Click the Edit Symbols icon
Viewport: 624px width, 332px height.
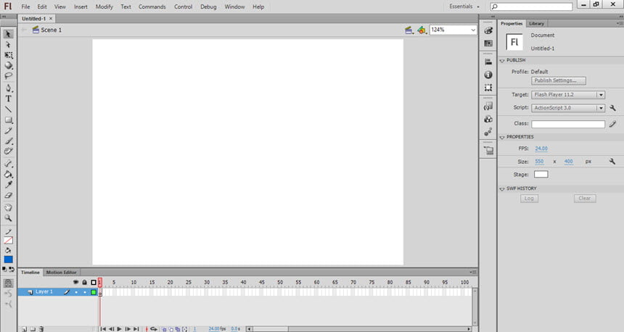(x=422, y=30)
